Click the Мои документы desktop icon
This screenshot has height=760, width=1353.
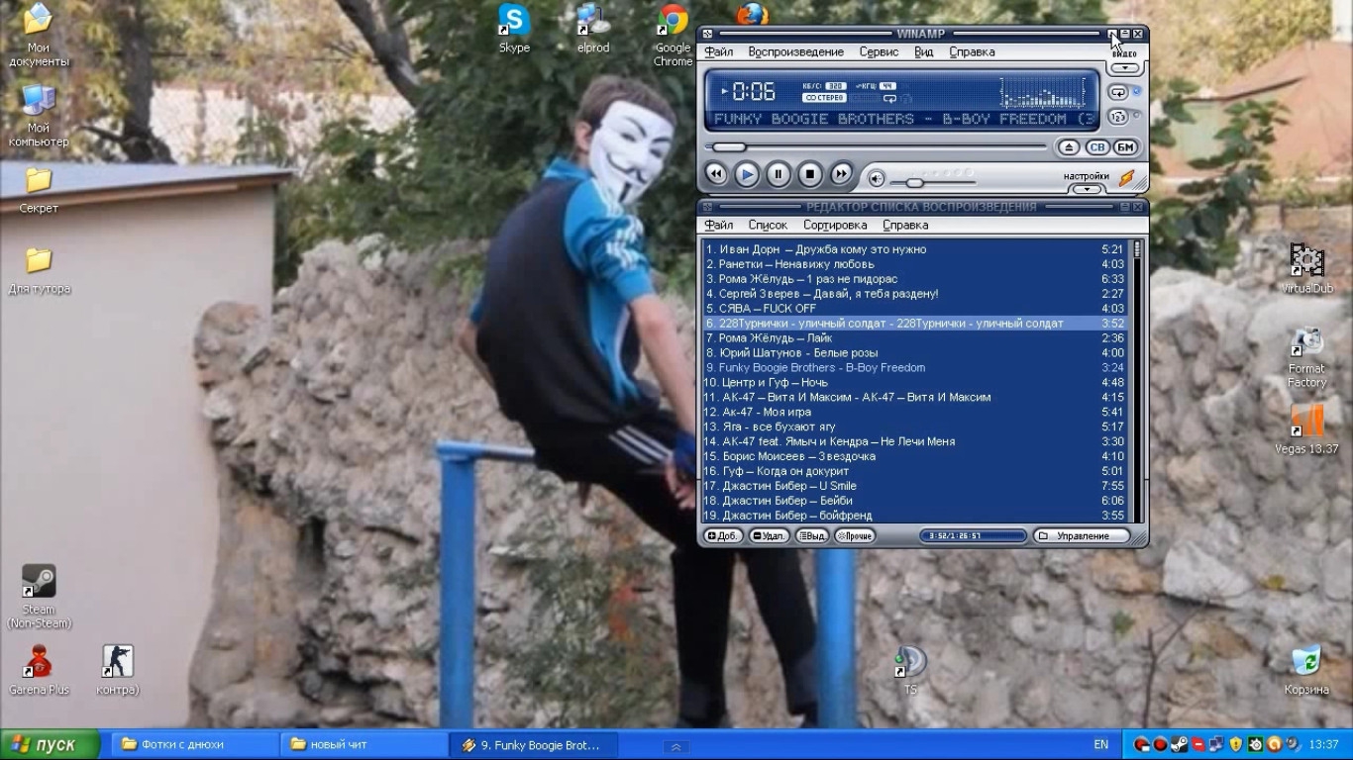[x=39, y=35]
